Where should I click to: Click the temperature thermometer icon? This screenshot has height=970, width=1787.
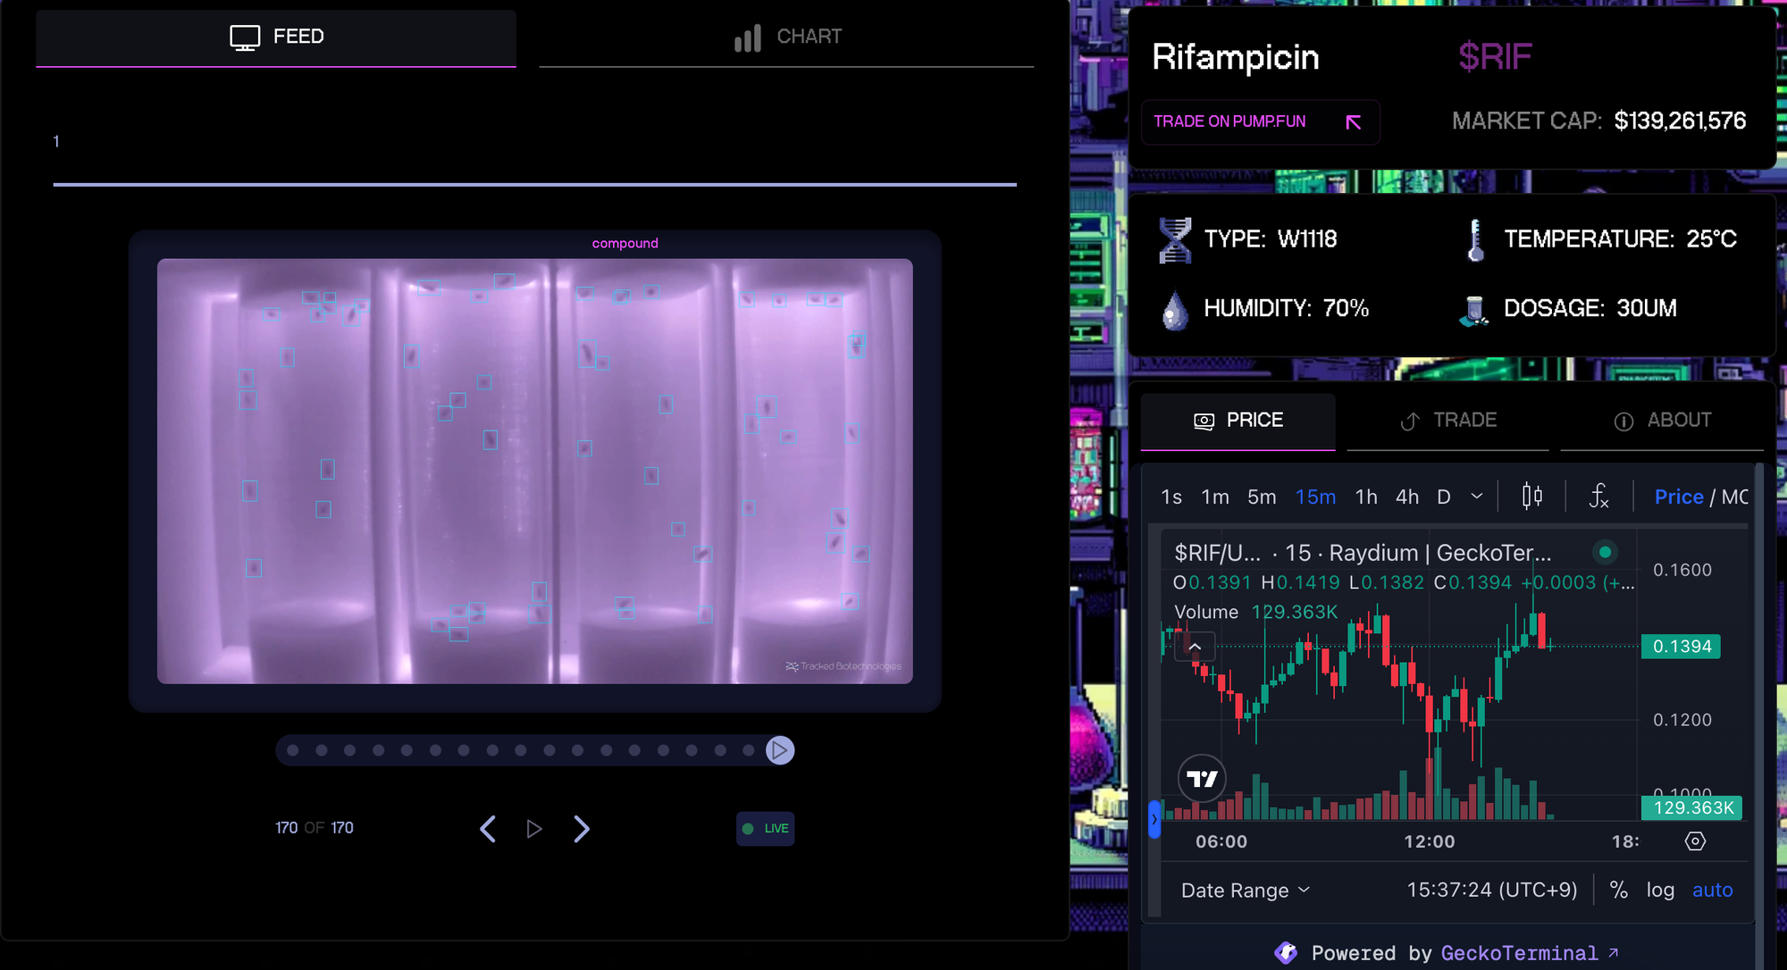click(x=1472, y=238)
